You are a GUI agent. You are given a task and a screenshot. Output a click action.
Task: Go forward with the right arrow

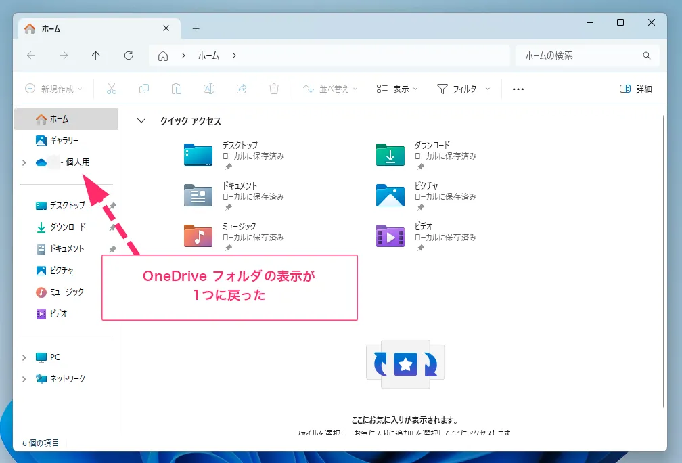tap(64, 56)
